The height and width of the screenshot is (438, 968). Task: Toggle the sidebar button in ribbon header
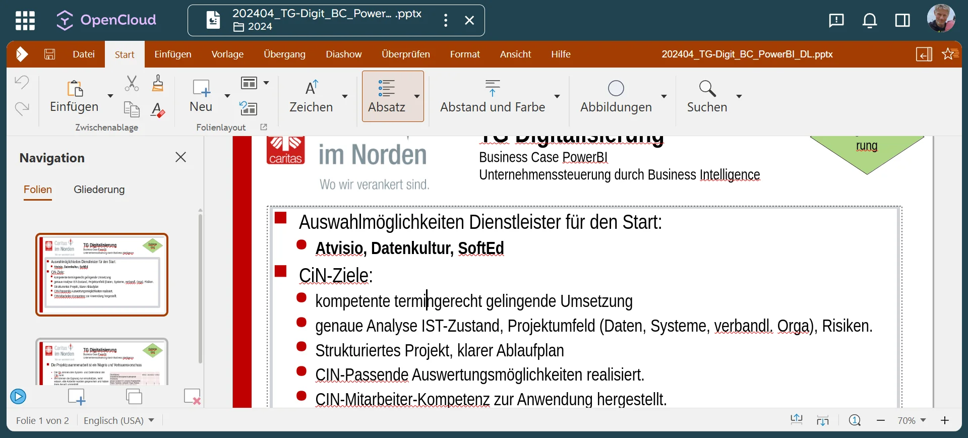924,54
